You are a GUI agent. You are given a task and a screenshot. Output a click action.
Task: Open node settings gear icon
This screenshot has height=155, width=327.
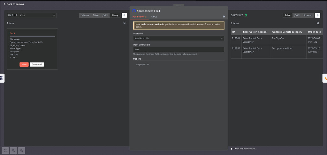224,17
